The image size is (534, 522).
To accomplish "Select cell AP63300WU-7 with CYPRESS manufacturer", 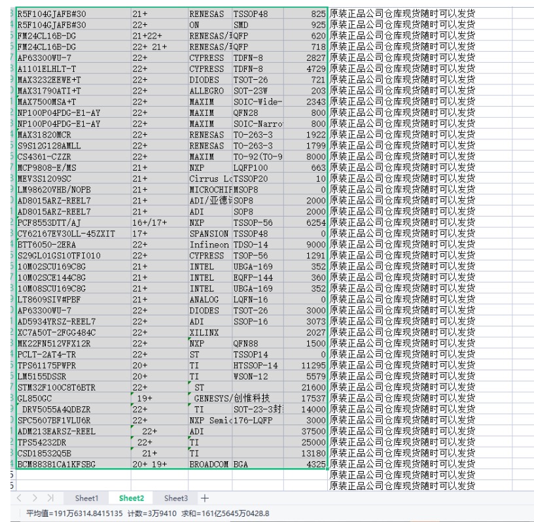I will (x=73, y=58).
